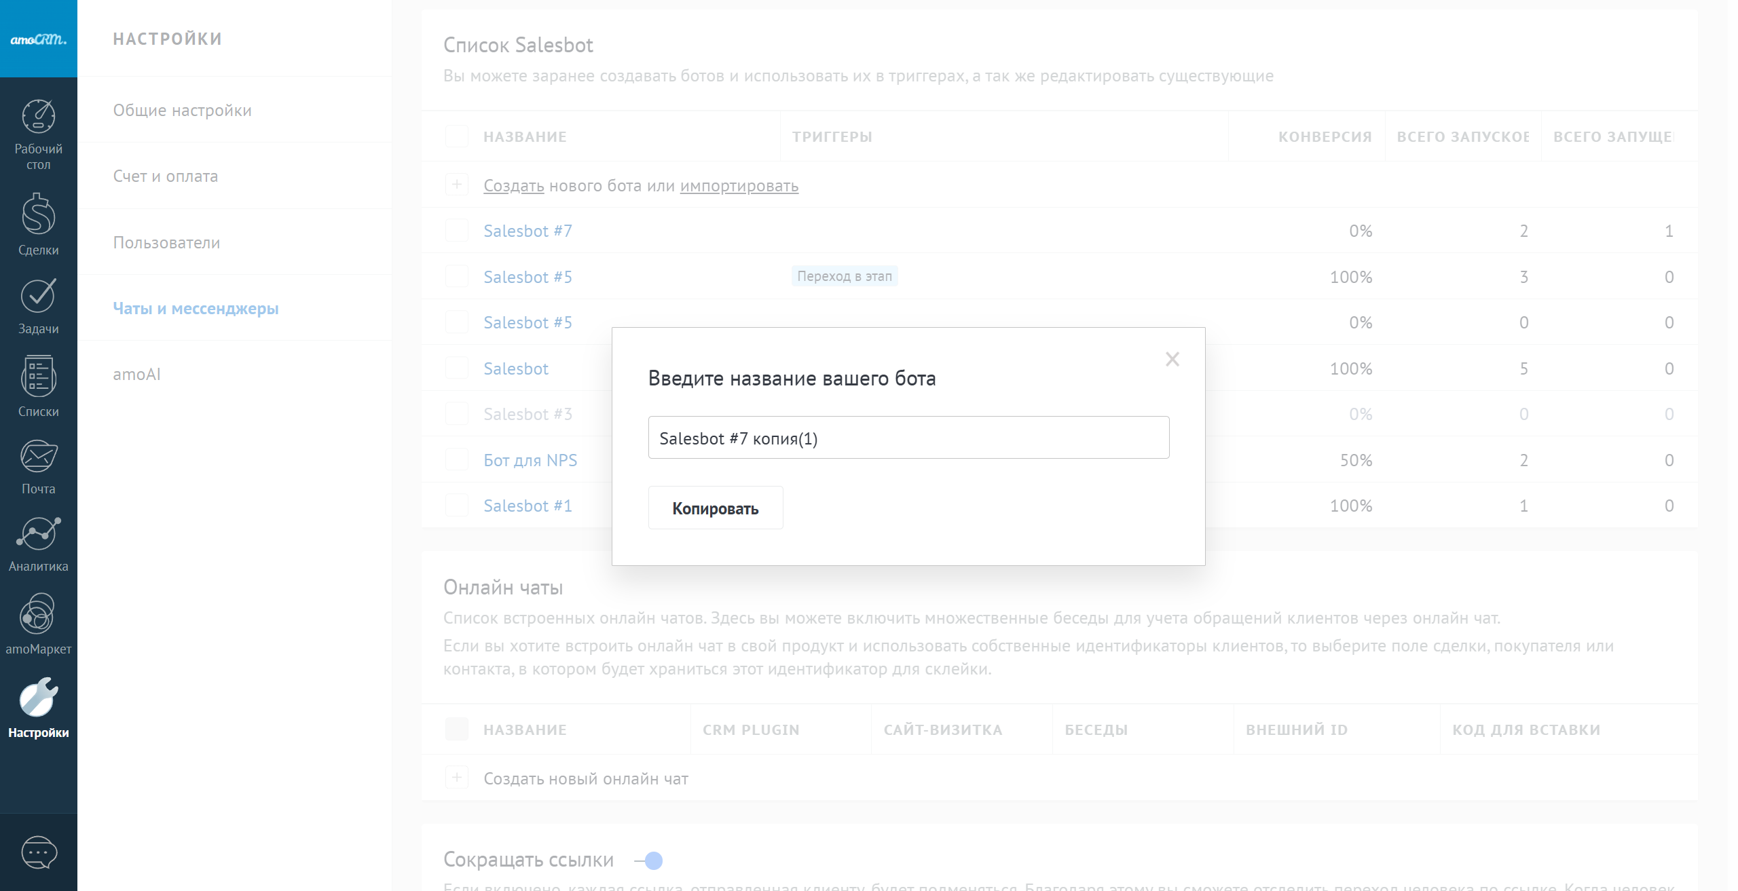Tick the select-all checkbox in Salesbot header
The image size is (1738, 891).
456,136
